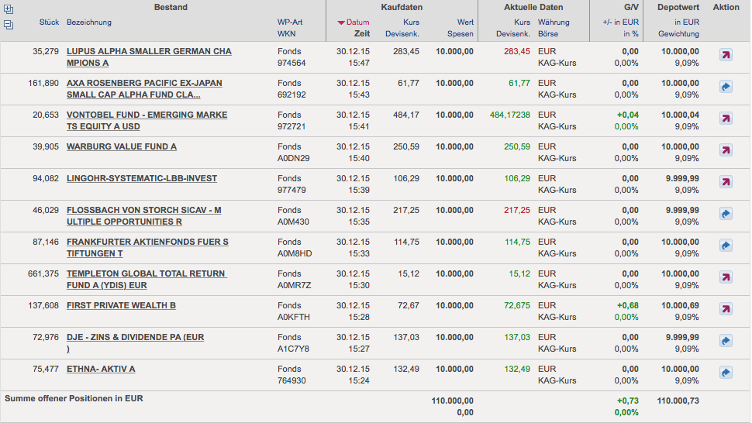
Task: Open DJE - Zins & Dividende fund link
Action: point(135,337)
